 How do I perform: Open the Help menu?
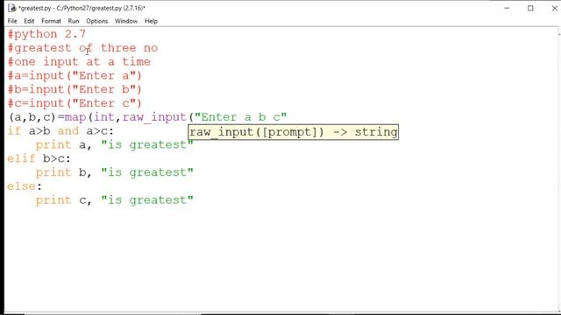[151, 21]
